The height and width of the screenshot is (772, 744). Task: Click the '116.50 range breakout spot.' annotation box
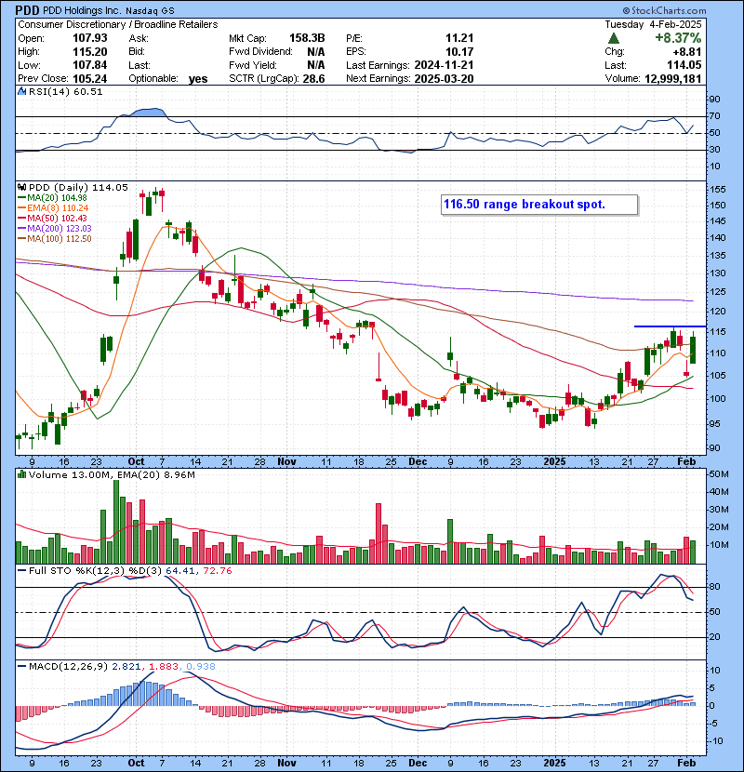[539, 205]
